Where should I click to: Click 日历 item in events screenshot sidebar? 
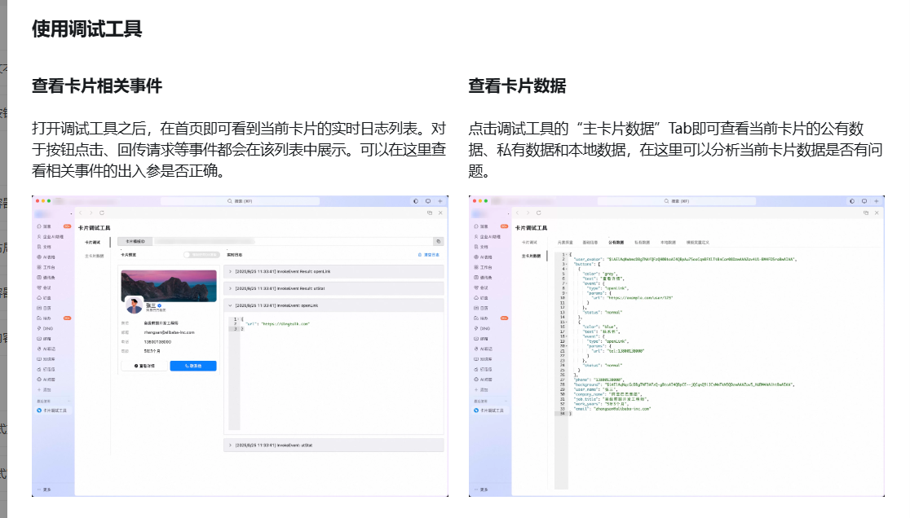[x=45, y=308]
